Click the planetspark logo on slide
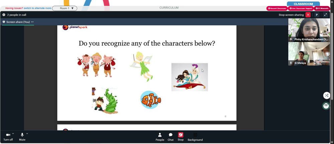This screenshot has height=144, width=334. click(x=75, y=27)
